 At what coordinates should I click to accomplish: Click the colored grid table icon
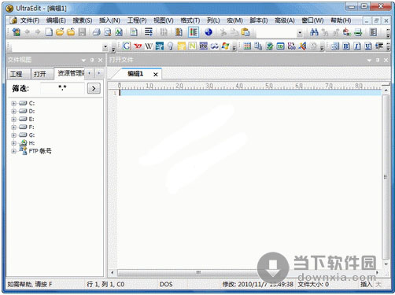247,46
